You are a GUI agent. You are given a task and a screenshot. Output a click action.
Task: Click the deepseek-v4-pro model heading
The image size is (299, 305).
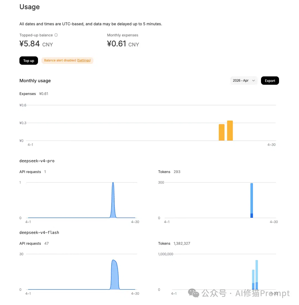[x=37, y=161]
